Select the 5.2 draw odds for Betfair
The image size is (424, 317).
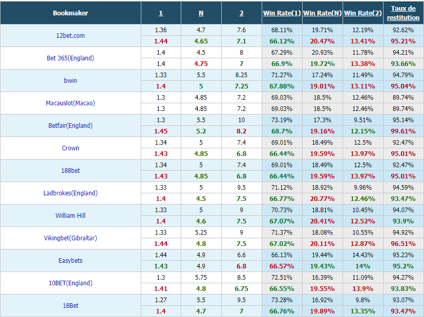click(x=201, y=131)
